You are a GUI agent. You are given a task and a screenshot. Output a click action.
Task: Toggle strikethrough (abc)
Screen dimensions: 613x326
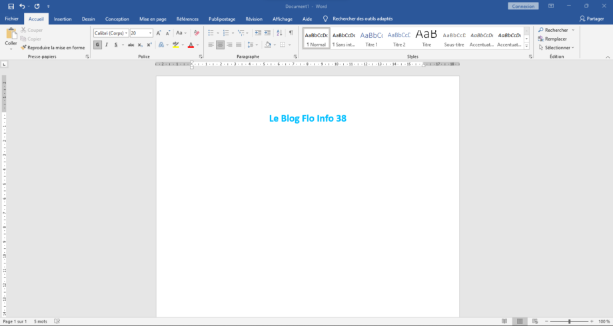click(131, 45)
